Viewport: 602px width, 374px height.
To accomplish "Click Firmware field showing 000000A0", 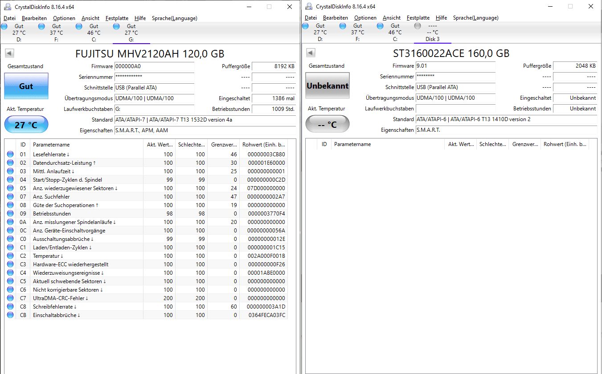I will [154, 66].
